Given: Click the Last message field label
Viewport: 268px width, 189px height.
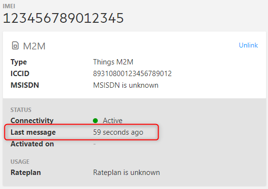Looking at the screenshot, I should [33, 132].
